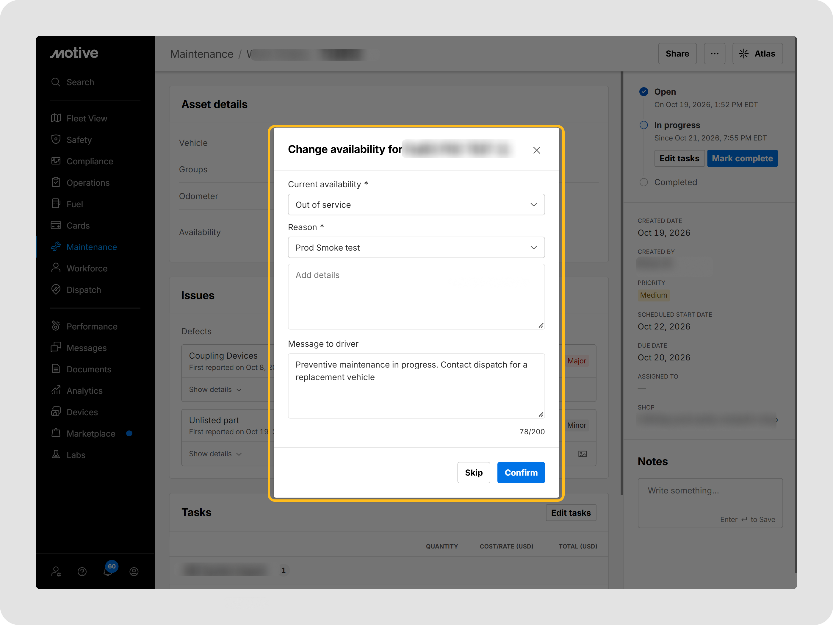The image size is (833, 625).
Task: Open Marketplace bag icon
Action: pos(56,433)
